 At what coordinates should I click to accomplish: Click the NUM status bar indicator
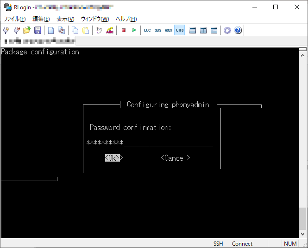tap(290, 244)
